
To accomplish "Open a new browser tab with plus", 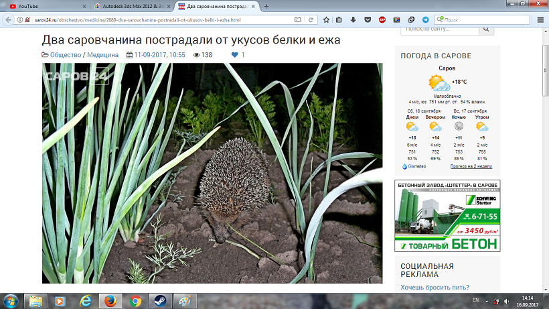I will point(266,6).
